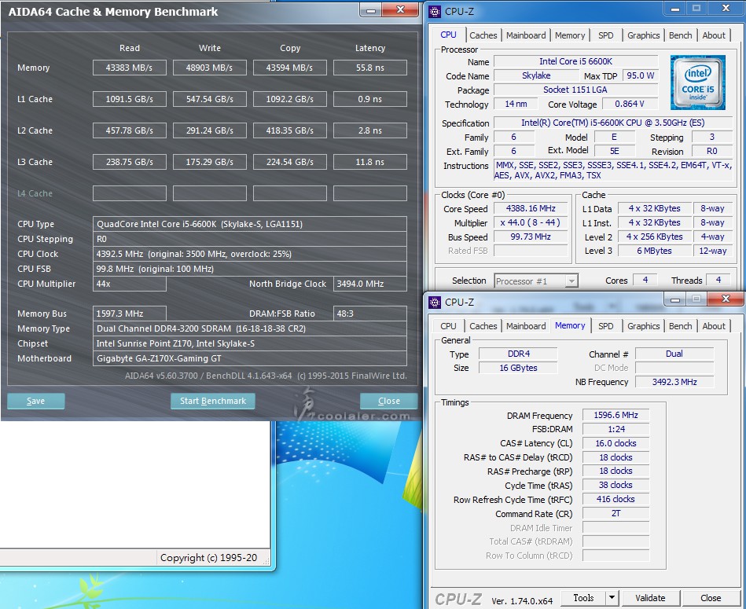Click Close button in AIDA64 window
The width and height of the screenshot is (746, 609).
click(388, 401)
